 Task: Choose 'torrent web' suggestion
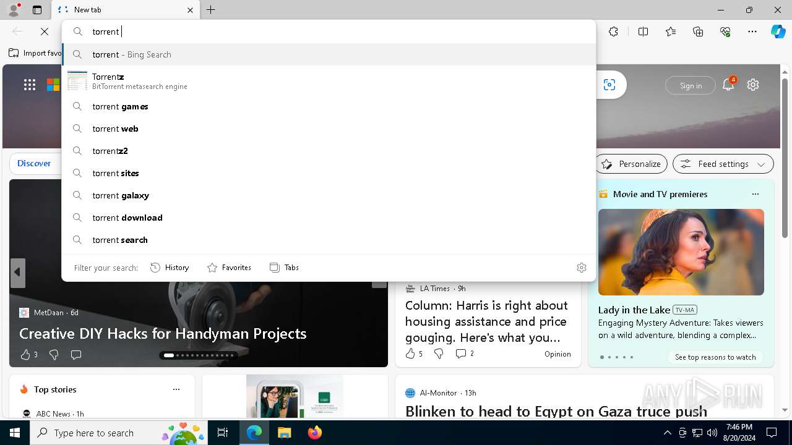[x=329, y=129]
